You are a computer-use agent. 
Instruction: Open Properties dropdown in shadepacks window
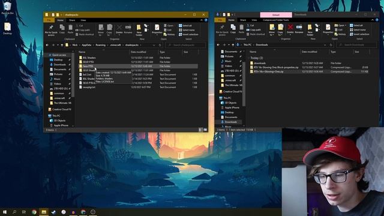[157, 34]
